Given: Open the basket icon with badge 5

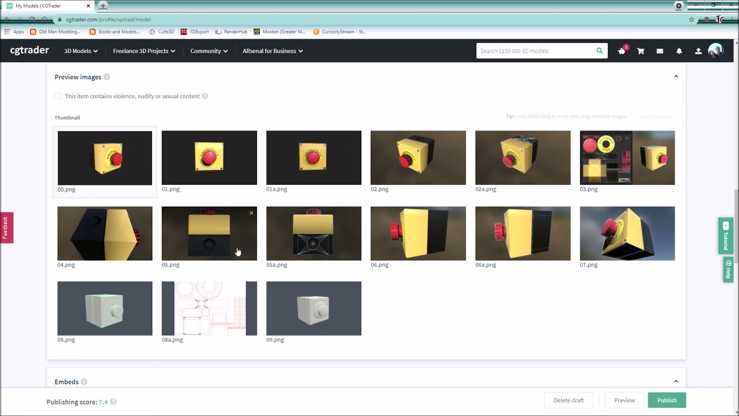Looking at the screenshot, I should point(622,51).
